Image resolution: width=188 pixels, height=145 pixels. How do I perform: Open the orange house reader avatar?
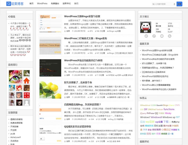click(27, 81)
